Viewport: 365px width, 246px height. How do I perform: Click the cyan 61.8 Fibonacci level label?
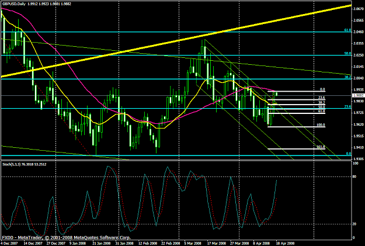click(x=347, y=30)
